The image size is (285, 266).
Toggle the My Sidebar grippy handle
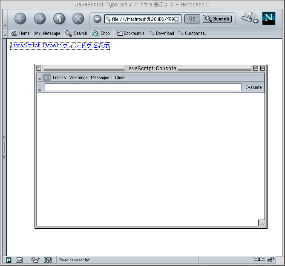pyautogui.click(x=5, y=147)
